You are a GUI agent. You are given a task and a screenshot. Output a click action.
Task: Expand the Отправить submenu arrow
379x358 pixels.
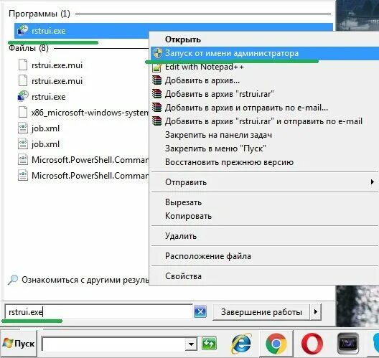[373, 182]
